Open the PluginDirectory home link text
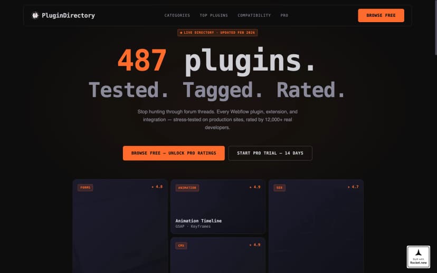Viewport: 437px width, 273px height. (x=68, y=16)
